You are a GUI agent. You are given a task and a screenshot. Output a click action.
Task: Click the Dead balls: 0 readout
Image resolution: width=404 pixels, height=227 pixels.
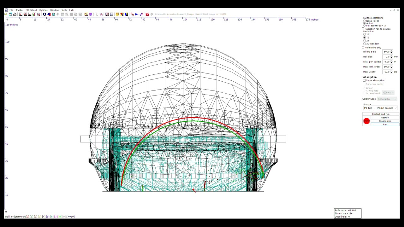click(342, 217)
